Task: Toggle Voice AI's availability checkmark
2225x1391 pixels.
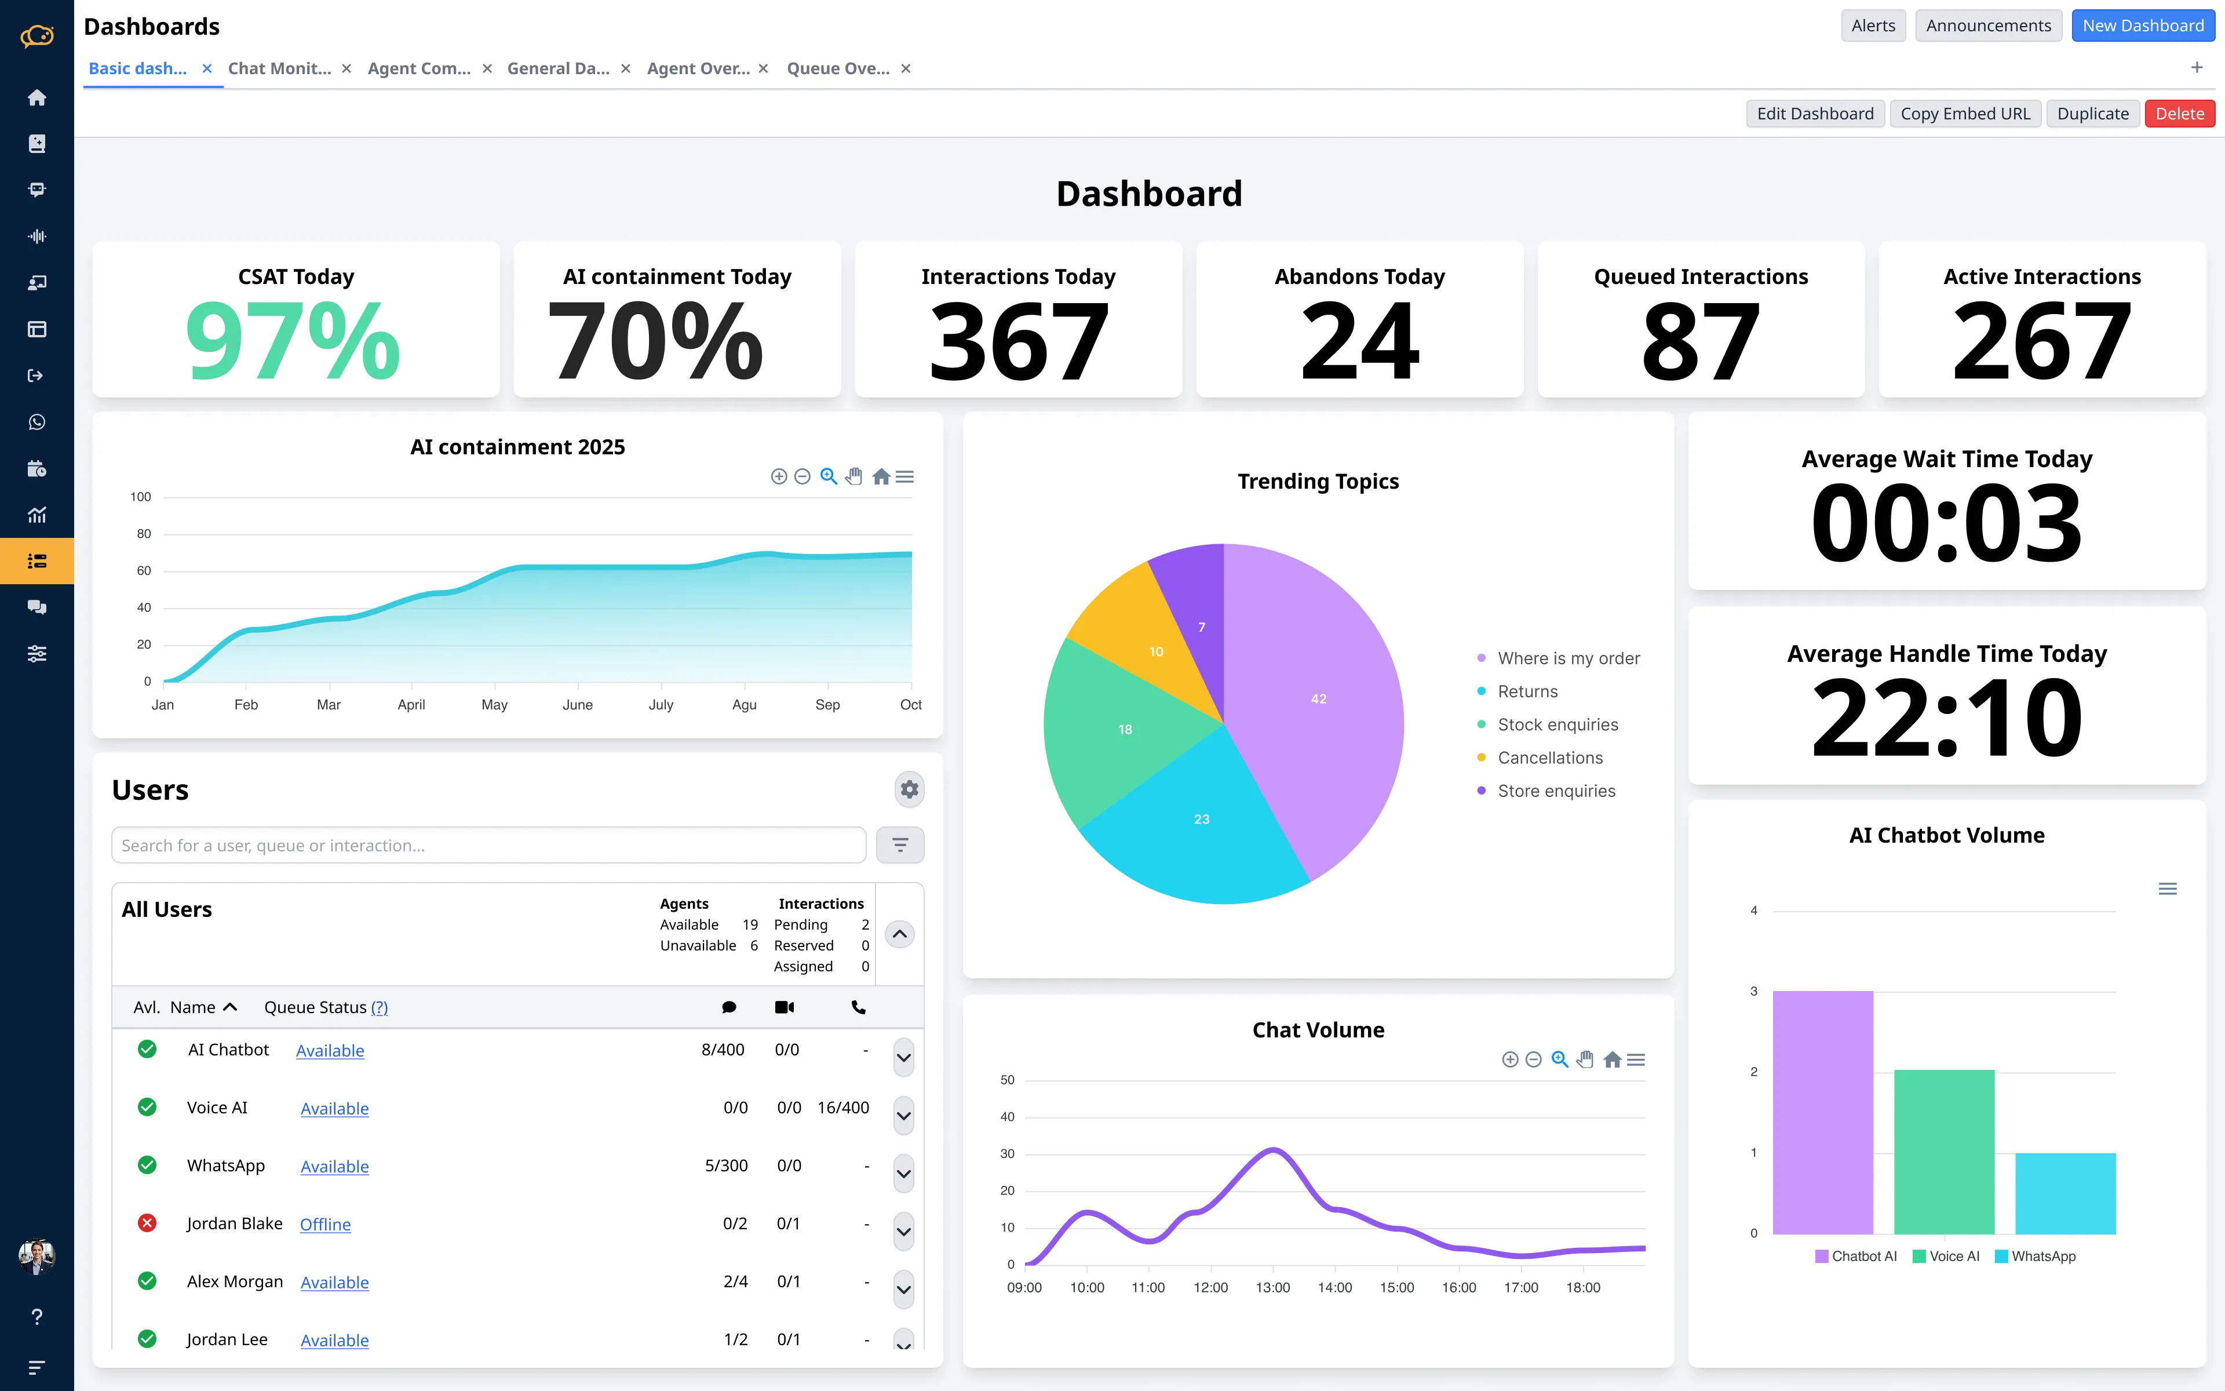Action: (147, 1107)
